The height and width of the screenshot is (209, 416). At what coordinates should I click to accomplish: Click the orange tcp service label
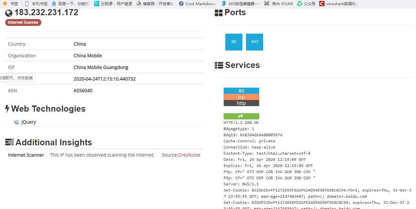click(x=241, y=97)
